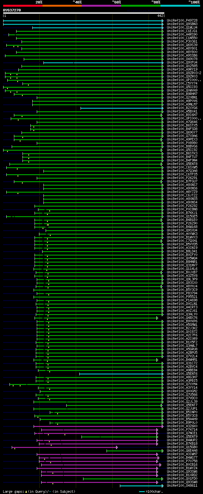This screenshot has width=203, height=494.
Task: Click the red 20% identity legend swatch
Action: 23,6
